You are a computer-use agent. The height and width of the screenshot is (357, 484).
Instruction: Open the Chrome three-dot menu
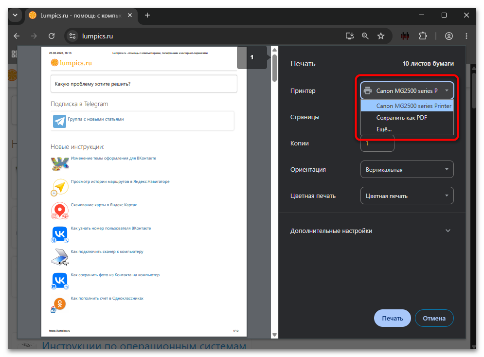click(466, 36)
